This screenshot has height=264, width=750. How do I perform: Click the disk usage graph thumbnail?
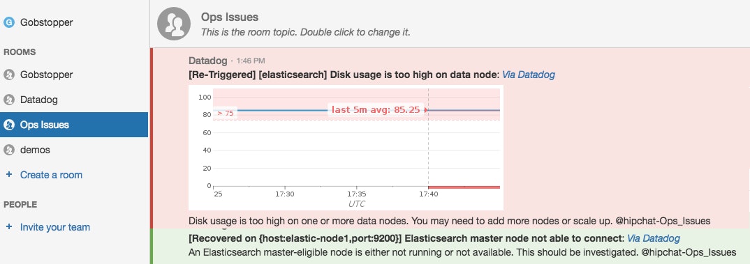346,148
